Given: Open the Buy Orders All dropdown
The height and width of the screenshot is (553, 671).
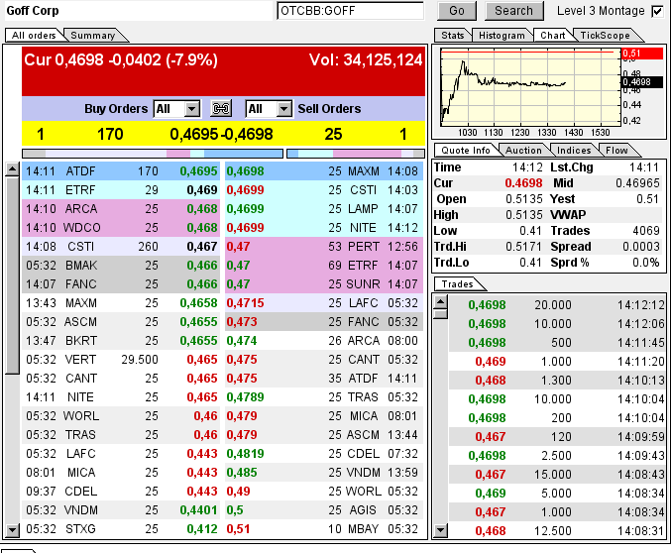Looking at the screenshot, I should click(176, 109).
